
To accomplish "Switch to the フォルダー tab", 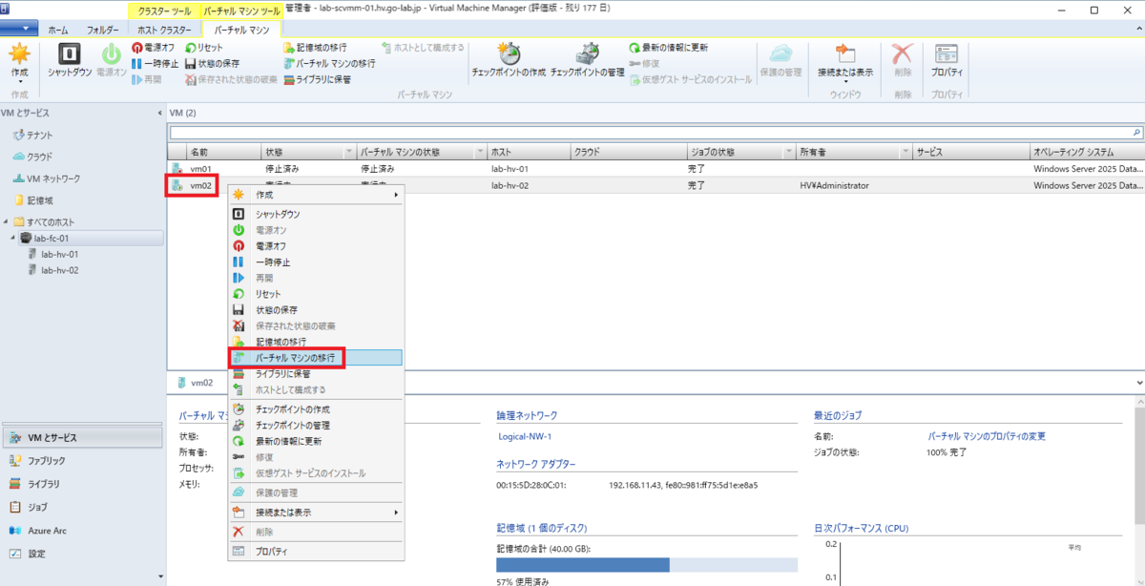I will click(x=104, y=31).
